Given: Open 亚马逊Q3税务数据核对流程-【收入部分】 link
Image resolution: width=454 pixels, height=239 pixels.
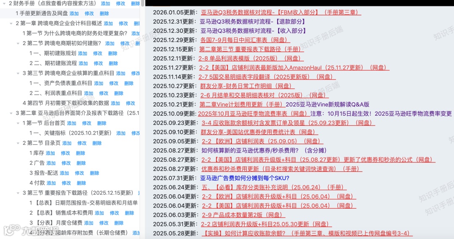Looking at the screenshot, I should pyautogui.click(x=253, y=31).
